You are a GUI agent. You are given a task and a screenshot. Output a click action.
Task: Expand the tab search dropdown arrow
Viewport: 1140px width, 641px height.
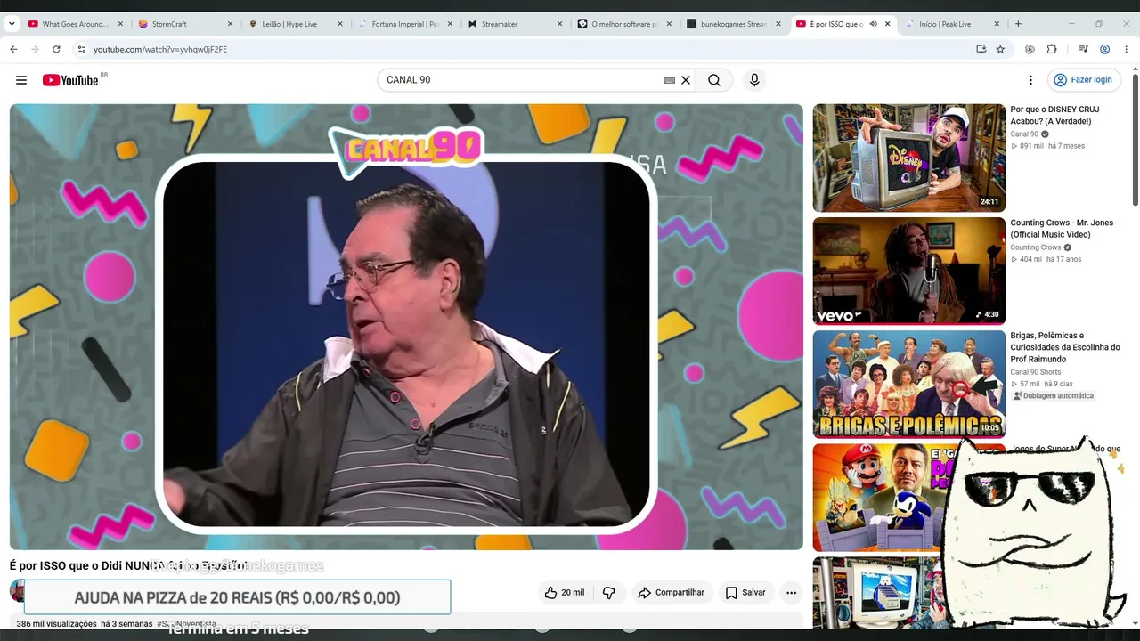12,24
